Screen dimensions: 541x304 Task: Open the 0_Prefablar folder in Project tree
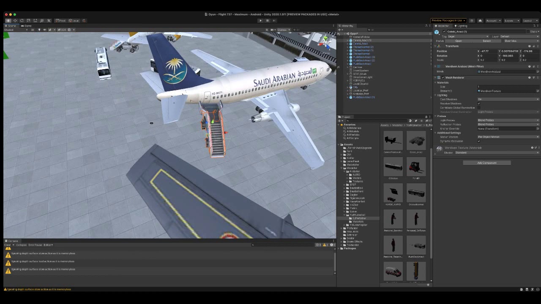(x=359, y=218)
